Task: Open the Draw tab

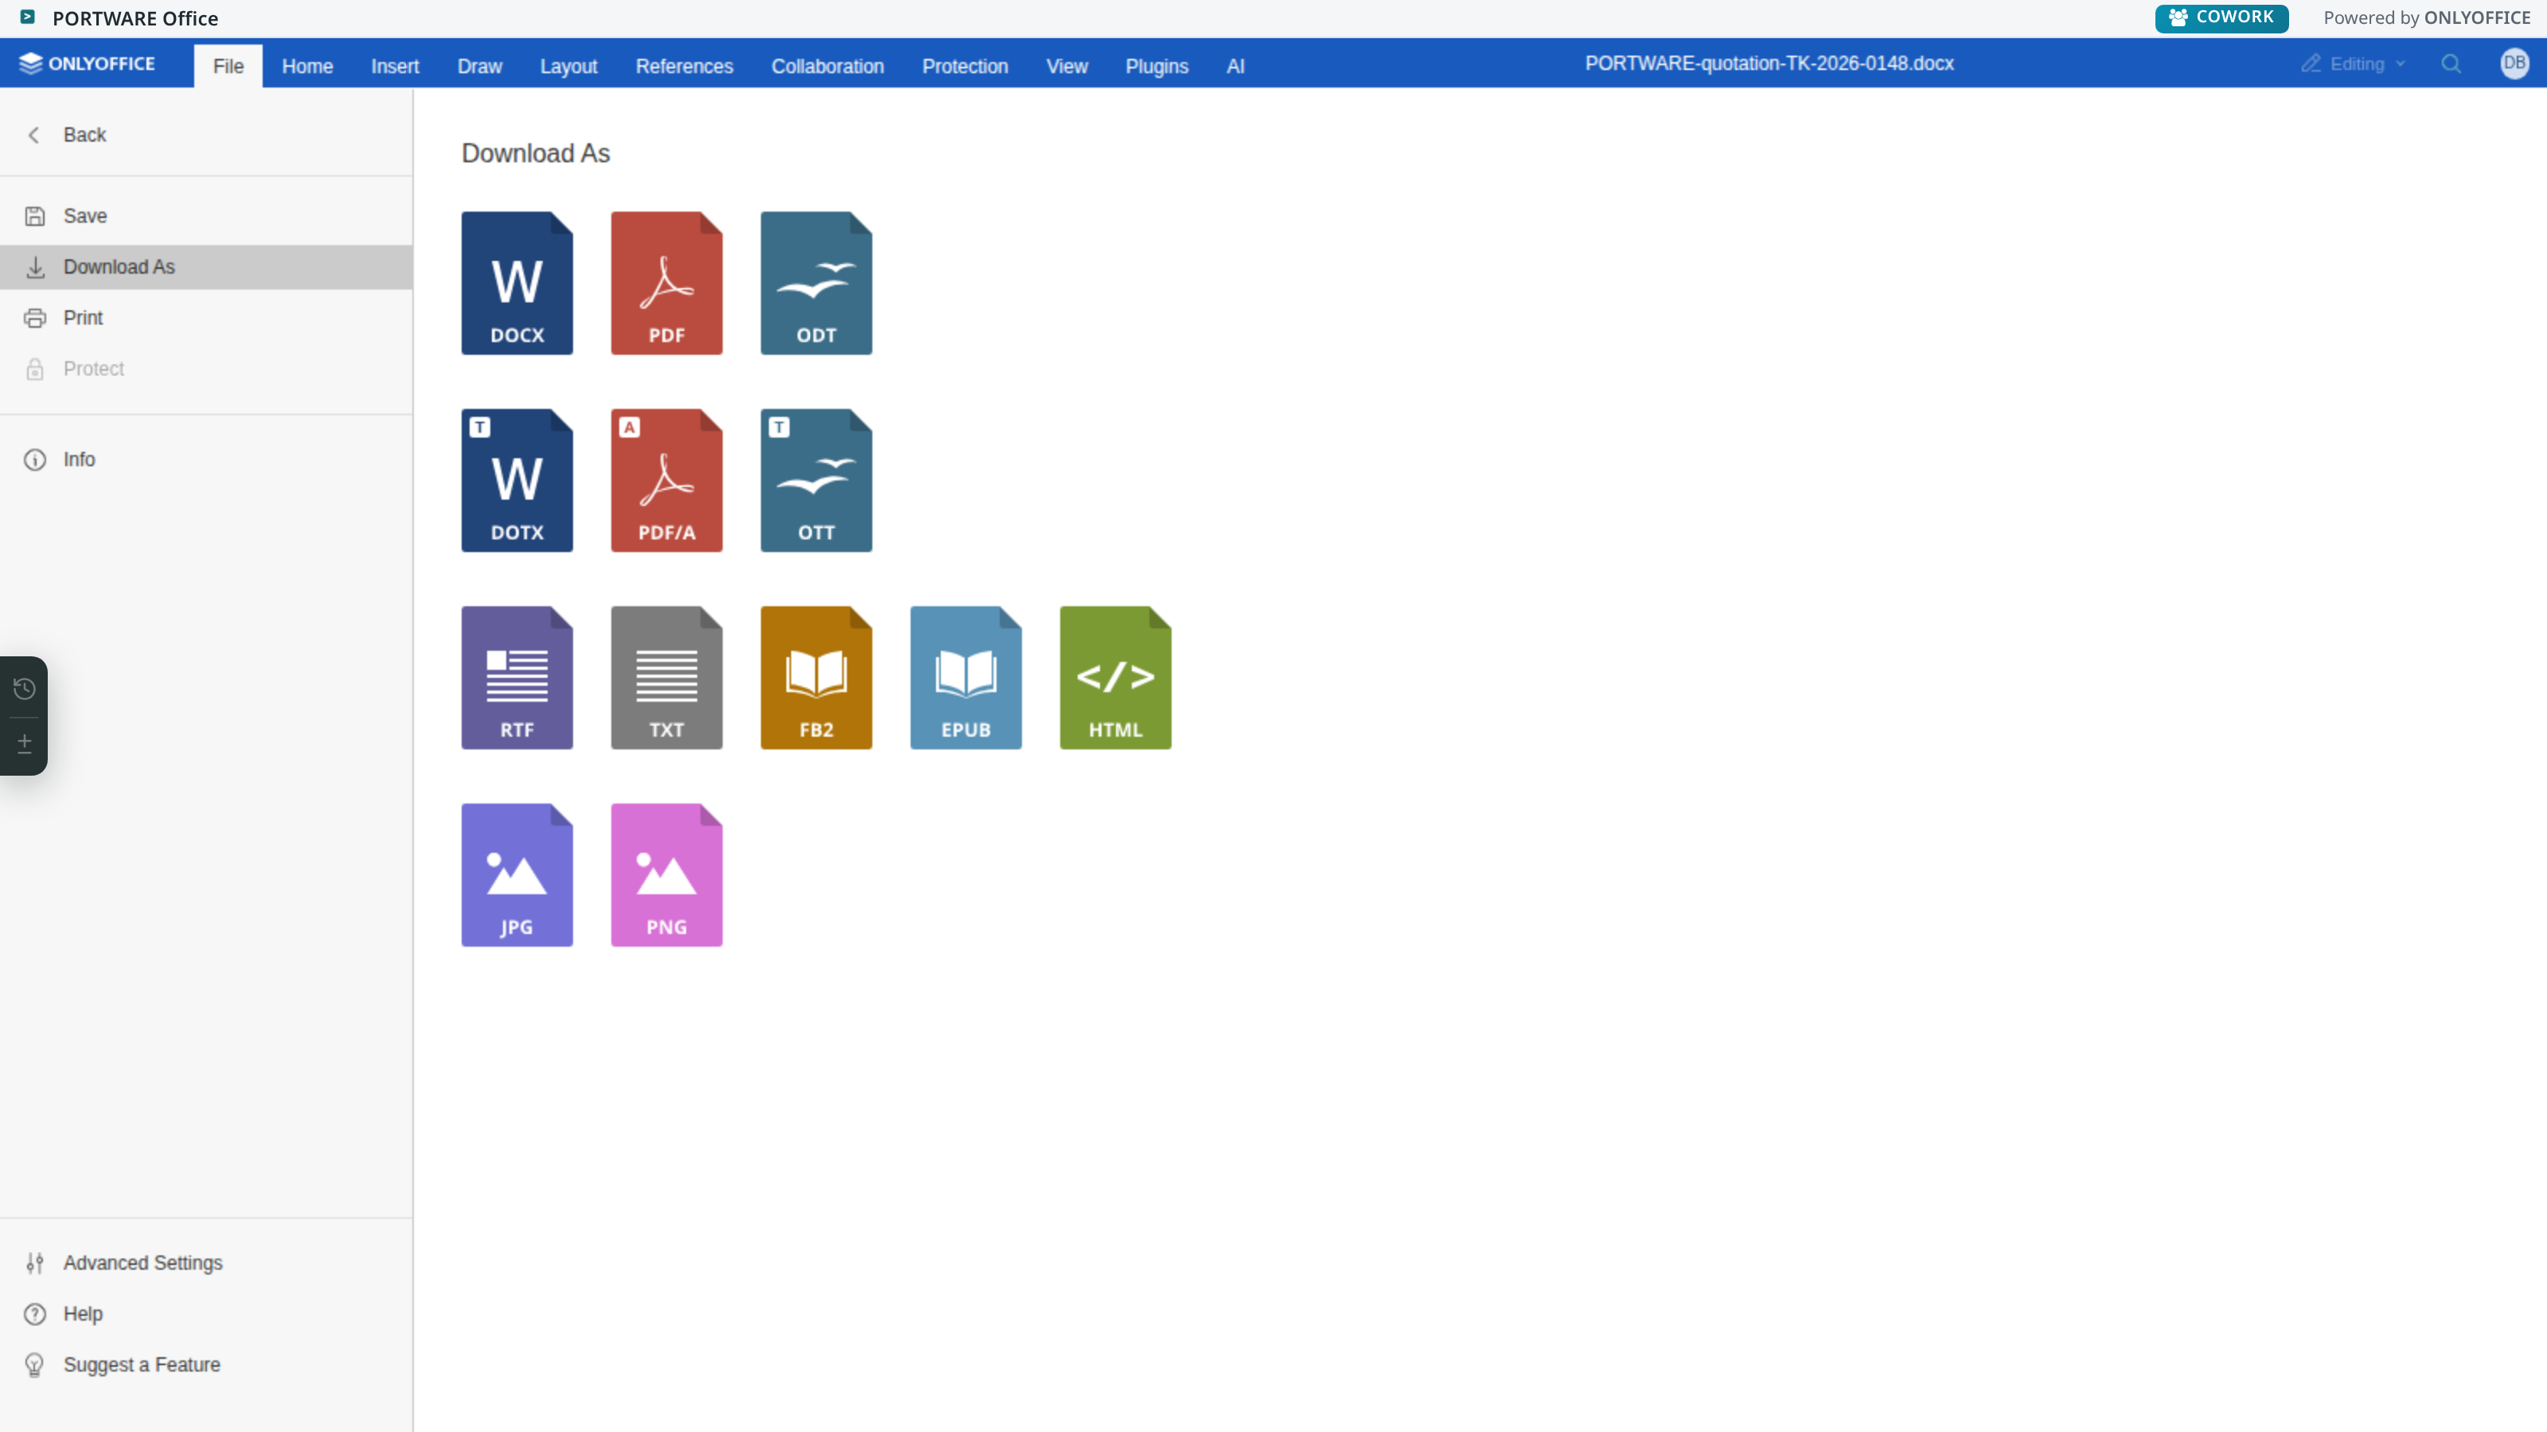Action: point(479,66)
